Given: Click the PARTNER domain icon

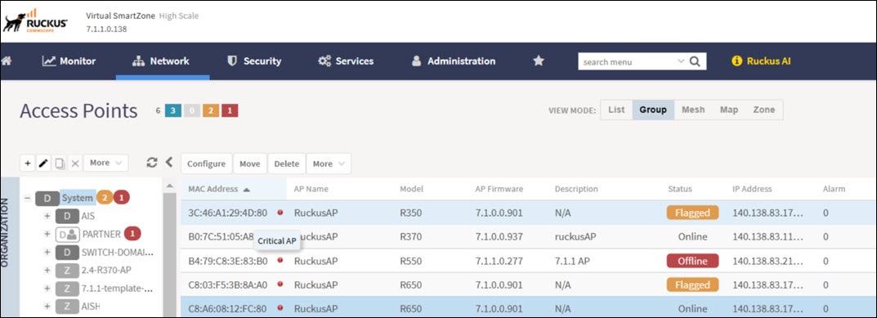Looking at the screenshot, I should 67,234.
